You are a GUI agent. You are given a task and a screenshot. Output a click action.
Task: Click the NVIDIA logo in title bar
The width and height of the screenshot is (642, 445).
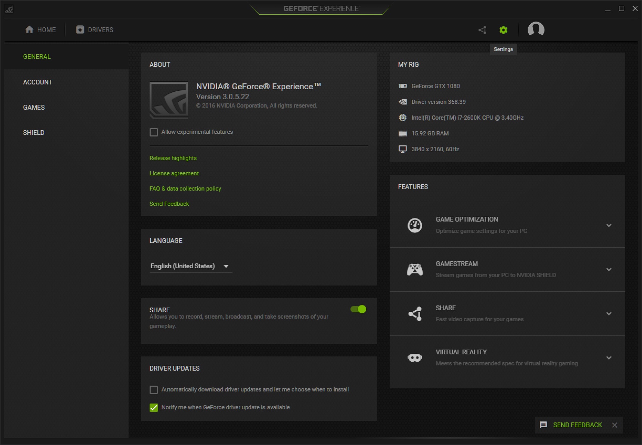click(x=9, y=9)
